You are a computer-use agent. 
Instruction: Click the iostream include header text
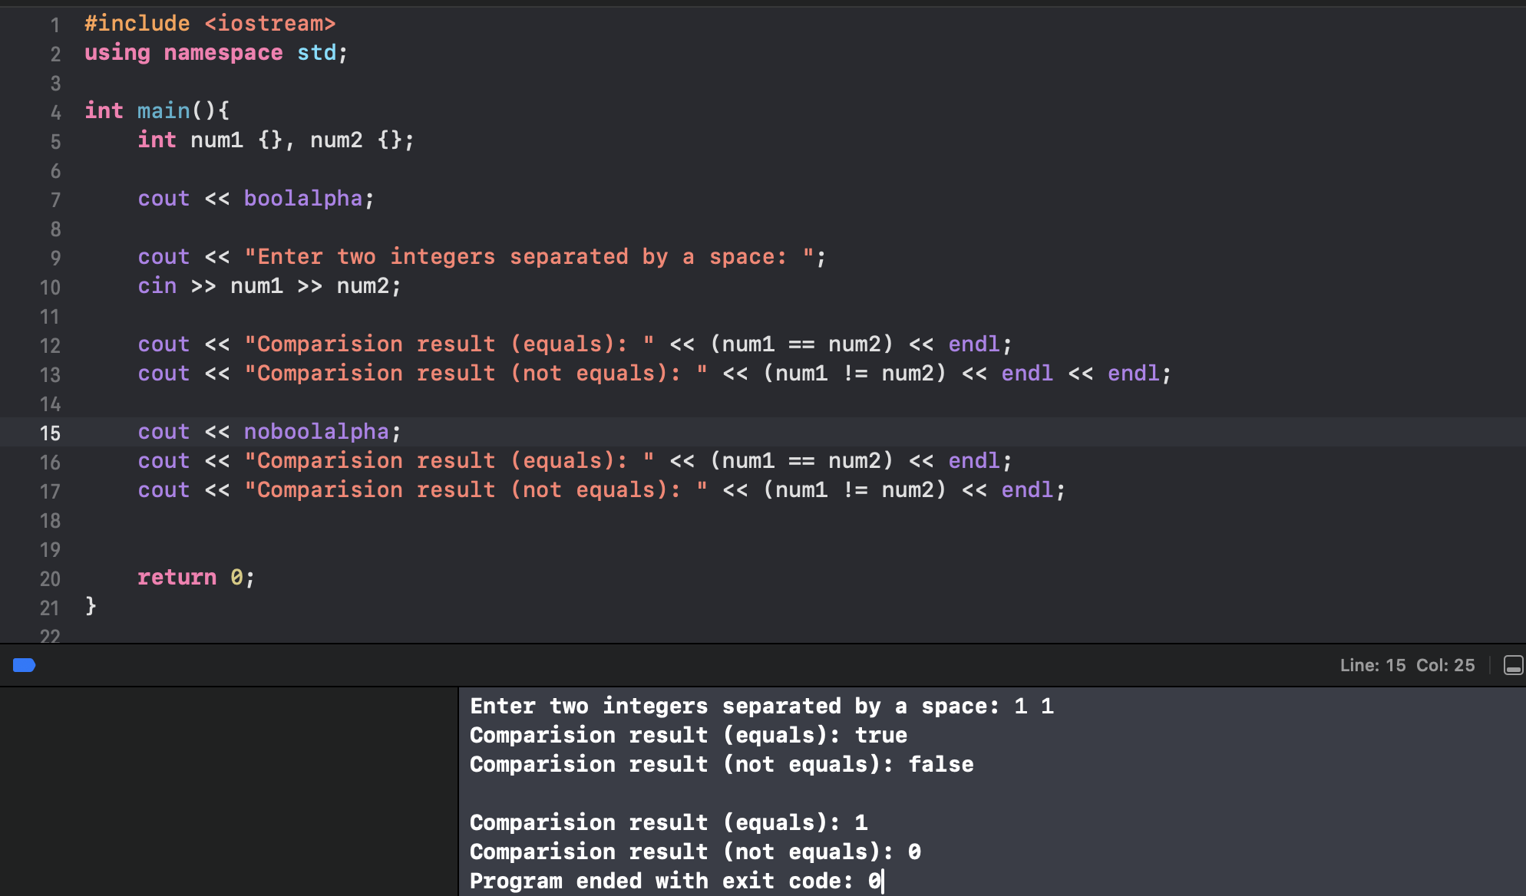269,23
